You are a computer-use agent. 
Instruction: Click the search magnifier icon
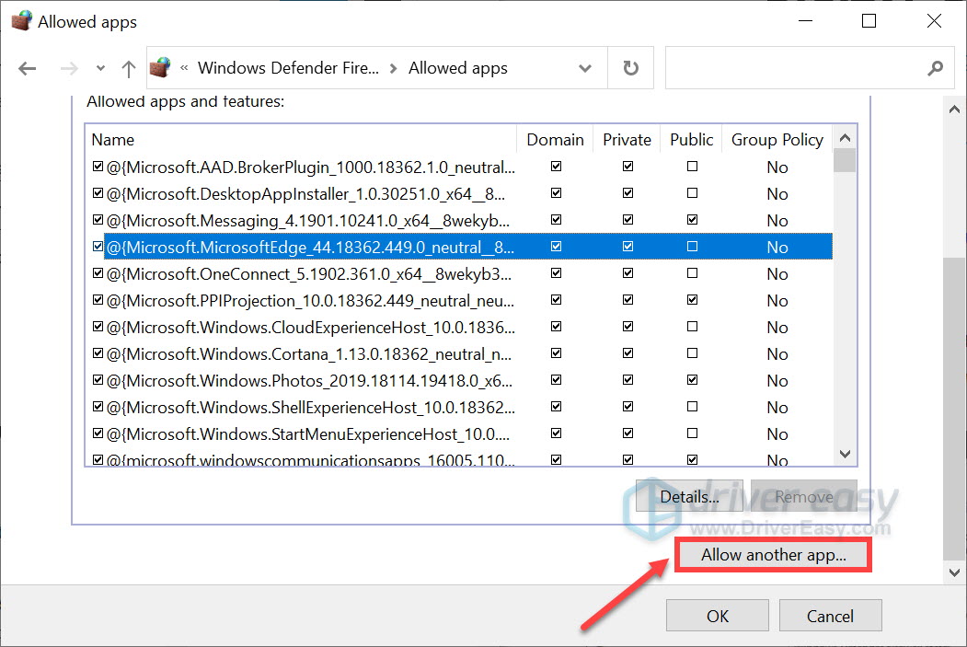click(x=935, y=68)
